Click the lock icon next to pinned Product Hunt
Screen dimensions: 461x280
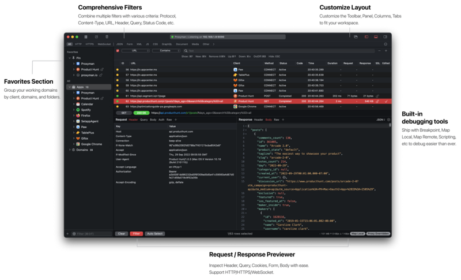pyautogui.click(x=102, y=69)
